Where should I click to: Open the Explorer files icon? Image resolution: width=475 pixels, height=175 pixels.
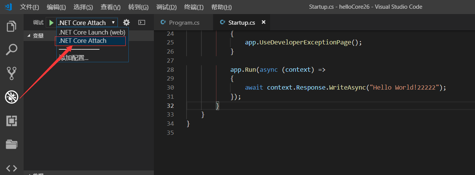point(11,27)
